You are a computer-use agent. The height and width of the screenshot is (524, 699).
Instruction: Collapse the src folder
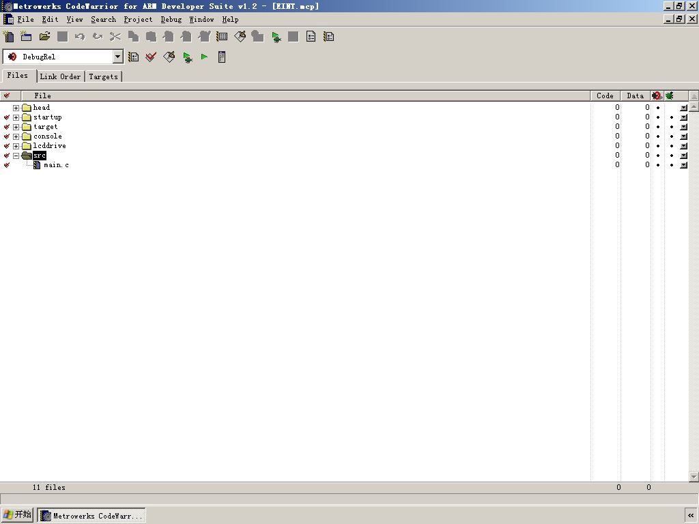[16, 156]
